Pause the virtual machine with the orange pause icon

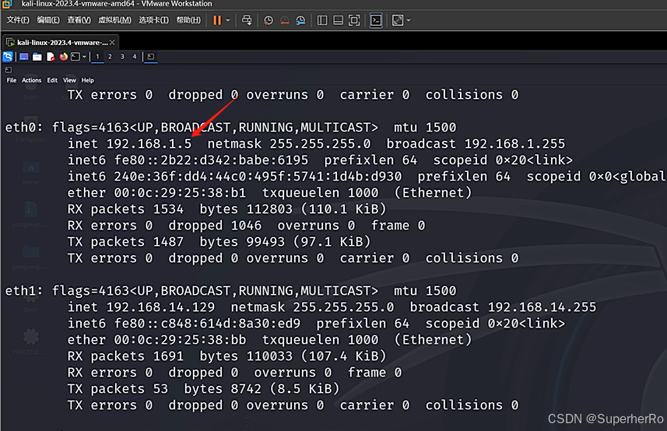pyautogui.click(x=217, y=20)
